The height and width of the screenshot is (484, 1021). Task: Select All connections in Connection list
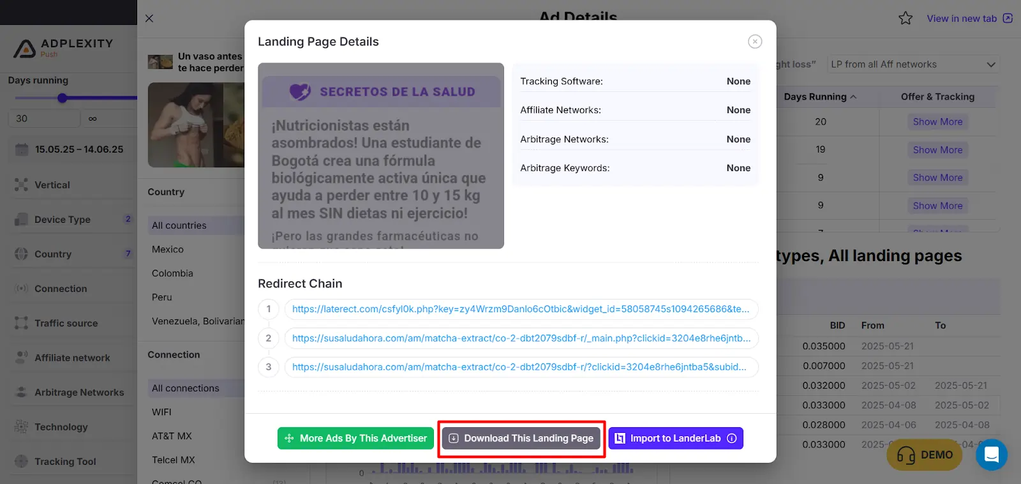tap(195, 388)
